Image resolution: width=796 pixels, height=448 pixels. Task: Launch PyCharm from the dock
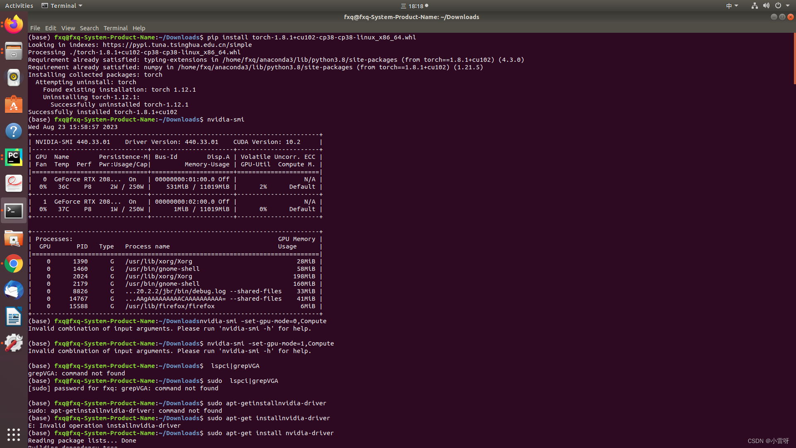(14, 158)
